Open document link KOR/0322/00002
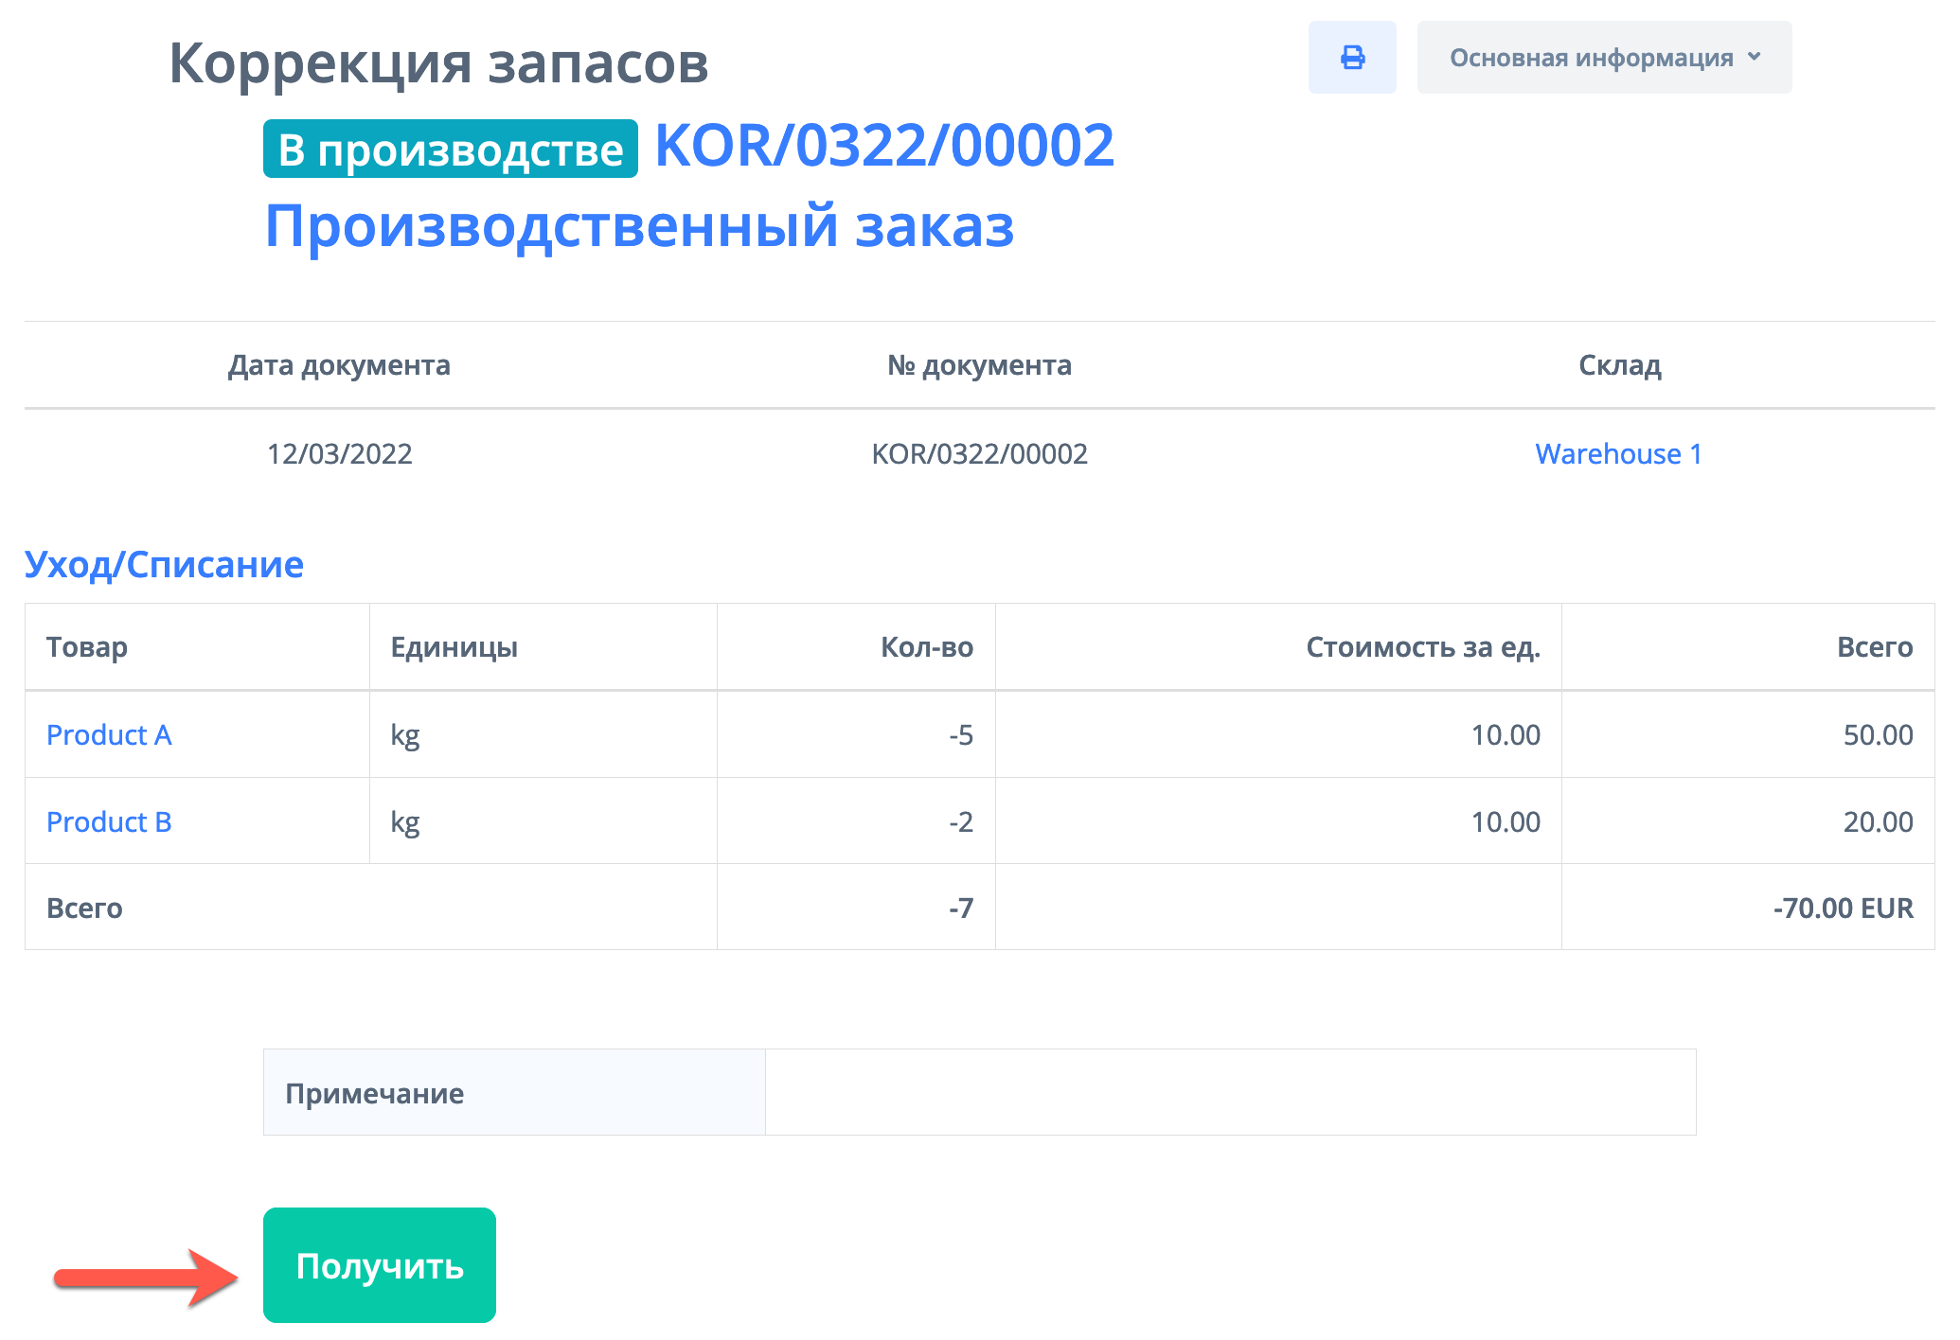The width and height of the screenshot is (1960, 1340). point(883,146)
